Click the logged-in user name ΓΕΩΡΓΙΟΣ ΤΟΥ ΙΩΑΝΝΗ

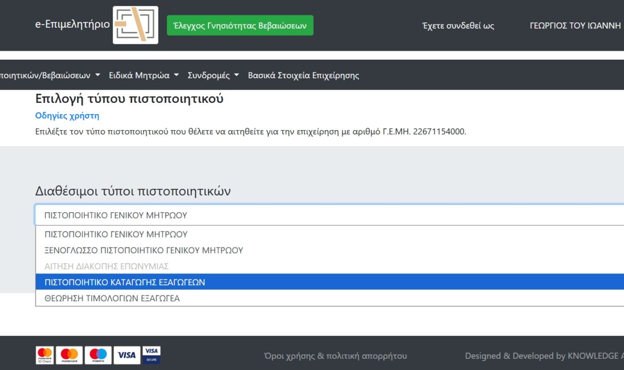575,26
